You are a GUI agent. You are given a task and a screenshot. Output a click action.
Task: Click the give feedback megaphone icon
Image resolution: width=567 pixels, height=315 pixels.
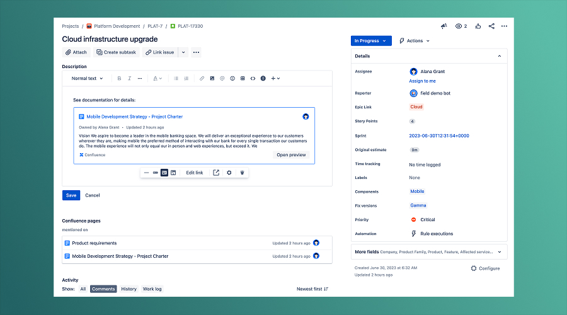coord(444,26)
